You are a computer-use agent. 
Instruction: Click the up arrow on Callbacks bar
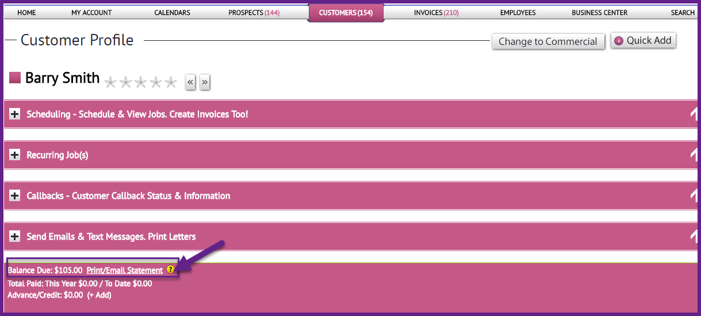pos(695,196)
